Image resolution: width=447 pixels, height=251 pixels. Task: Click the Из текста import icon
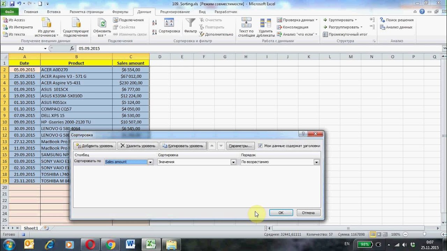5,34
